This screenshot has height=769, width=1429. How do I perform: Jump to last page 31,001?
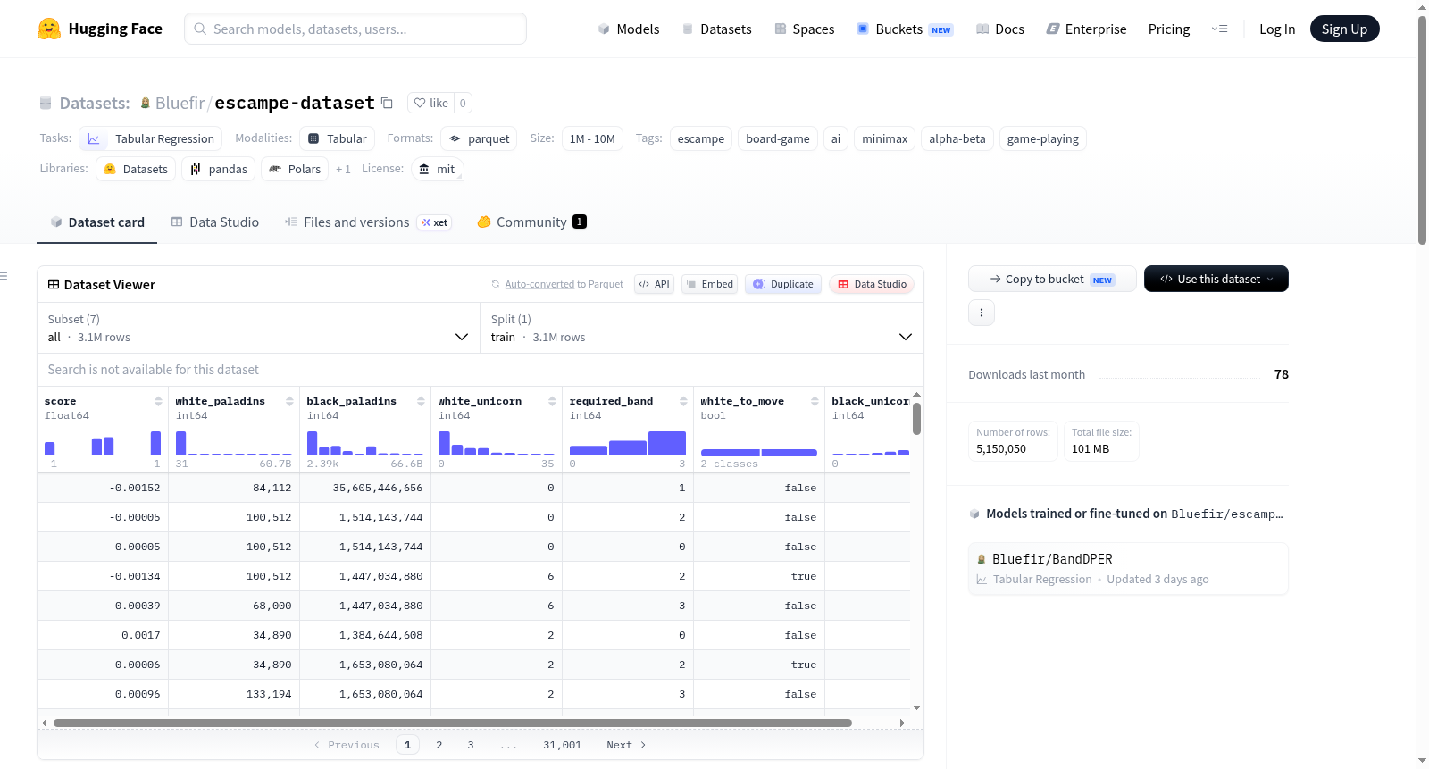coord(562,745)
